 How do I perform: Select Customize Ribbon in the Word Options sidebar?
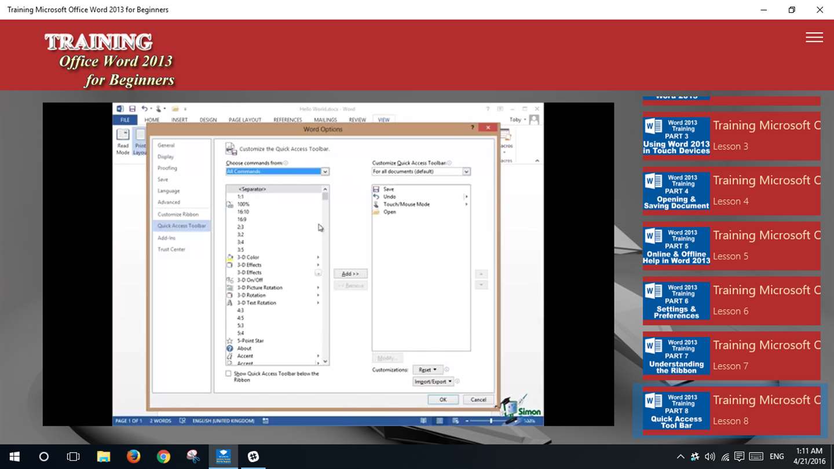[178, 214]
